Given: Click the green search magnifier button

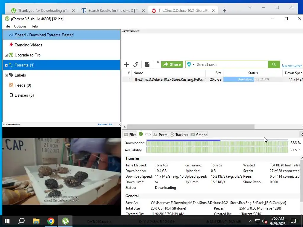Looking at the screenshot, I should pyautogui.click(x=274, y=64).
